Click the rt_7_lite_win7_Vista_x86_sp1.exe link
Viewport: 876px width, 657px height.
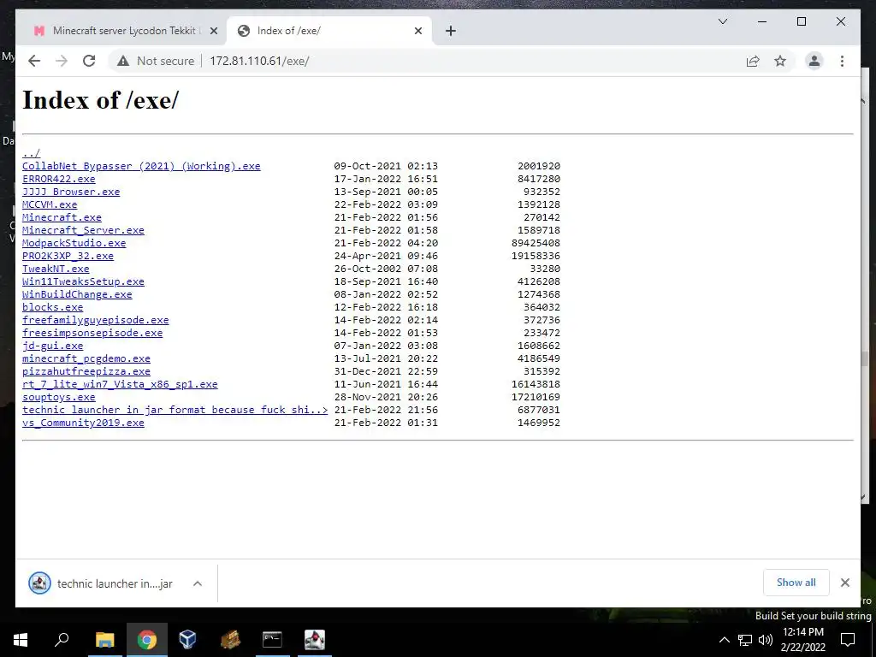pos(120,384)
